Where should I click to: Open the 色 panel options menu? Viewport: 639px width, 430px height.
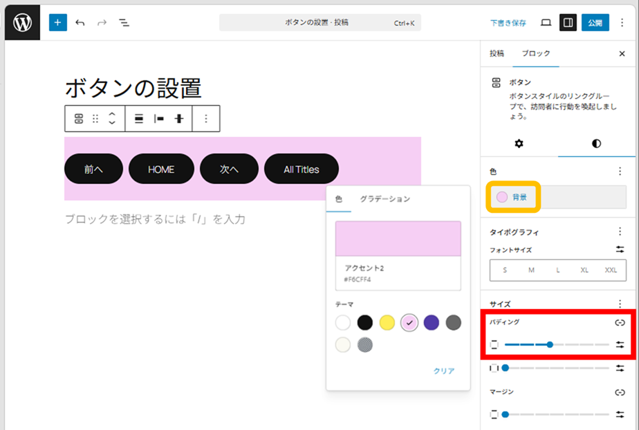tap(620, 171)
